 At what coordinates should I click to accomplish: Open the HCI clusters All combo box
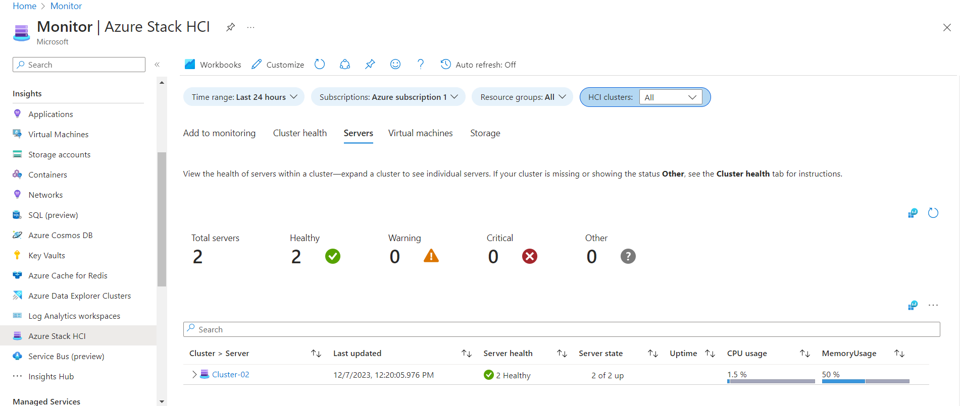(671, 97)
